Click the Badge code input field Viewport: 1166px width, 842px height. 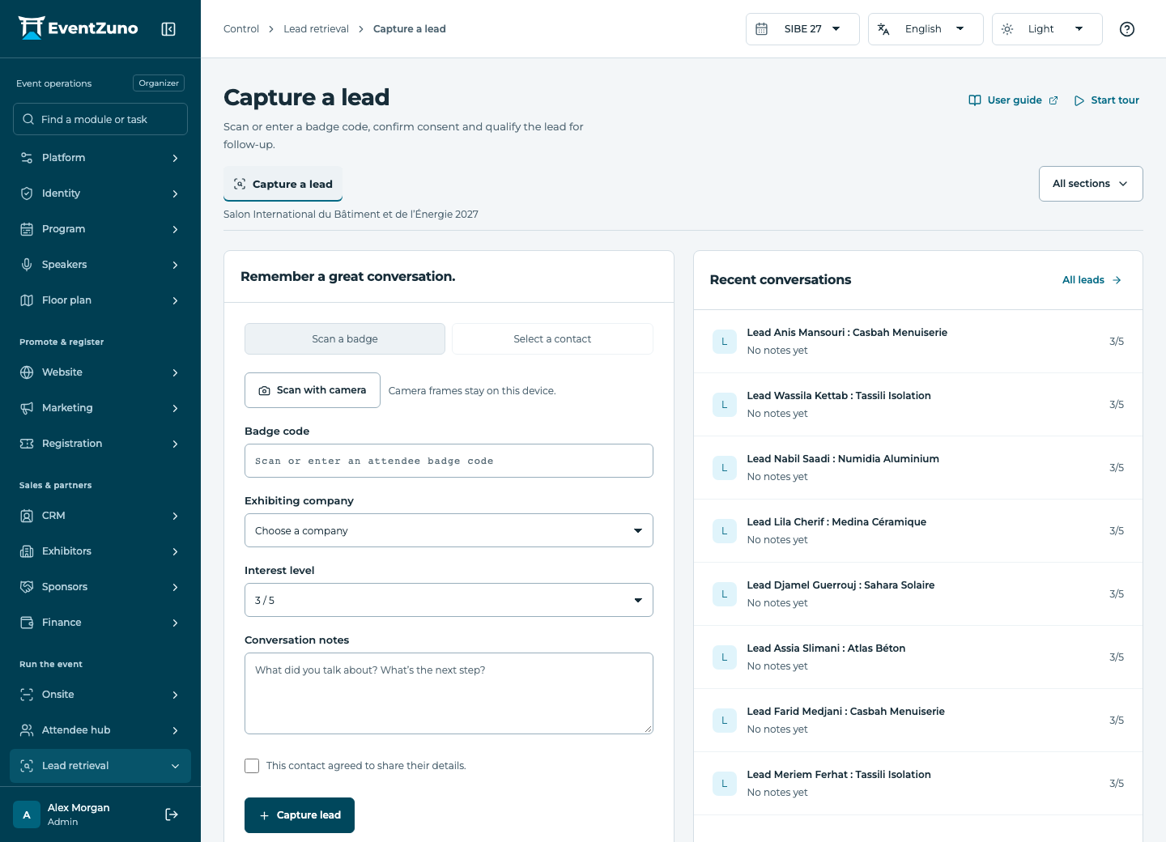(x=449, y=461)
